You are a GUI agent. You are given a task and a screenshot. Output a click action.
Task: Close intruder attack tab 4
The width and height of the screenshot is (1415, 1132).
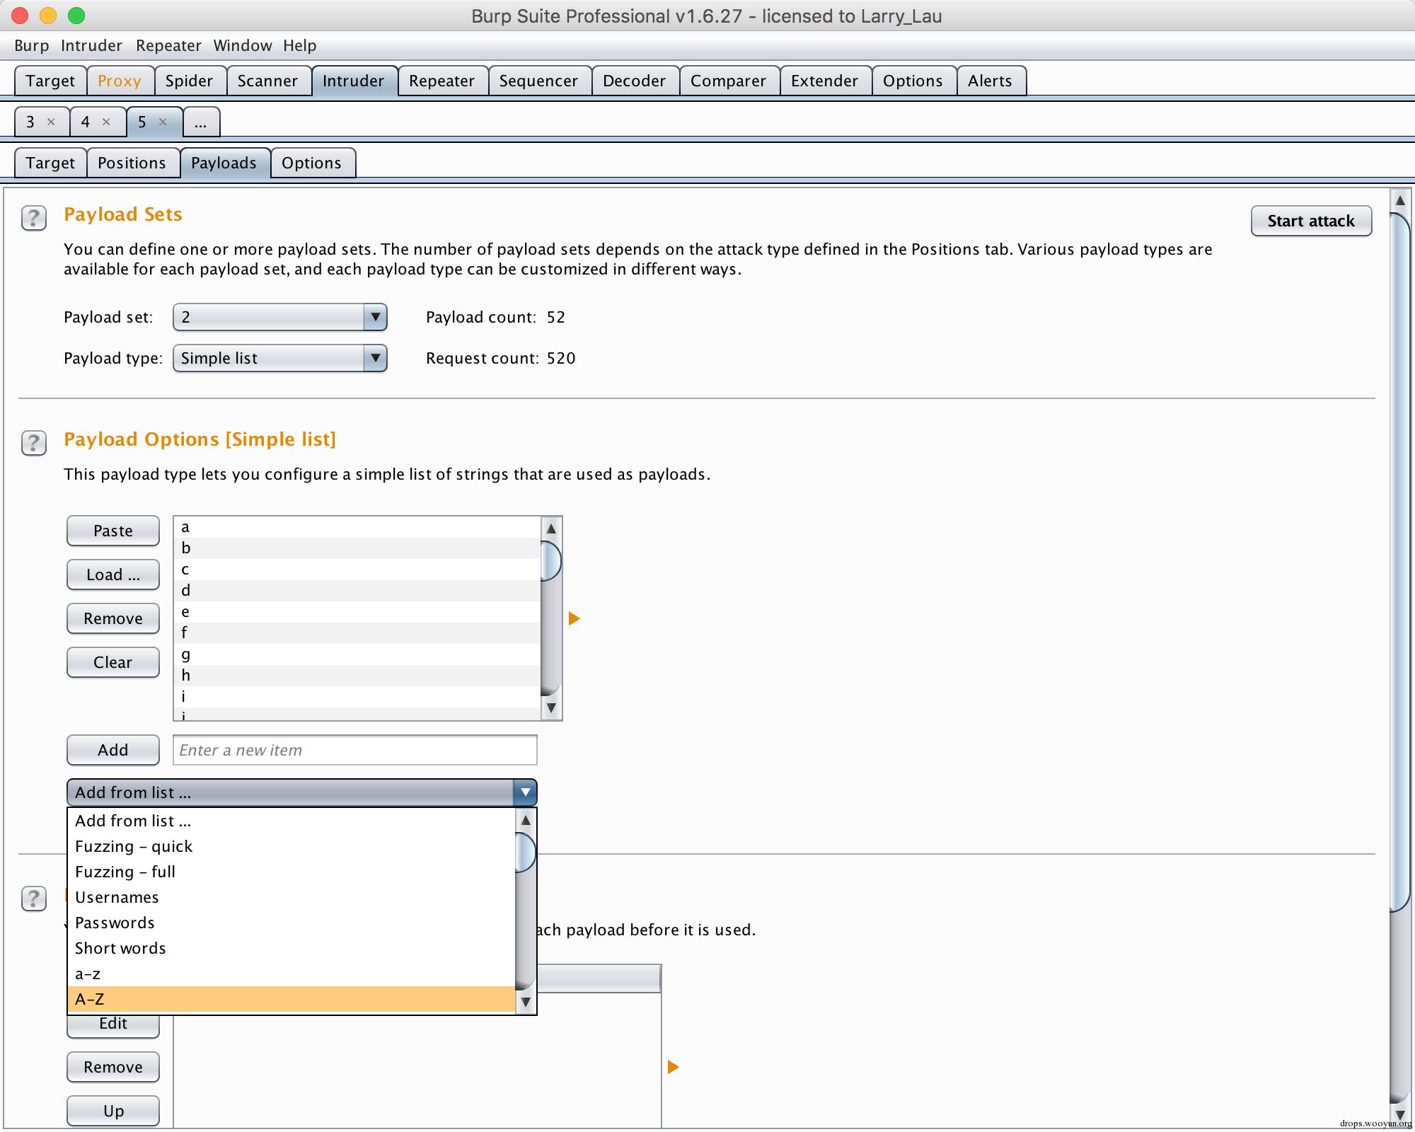pyautogui.click(x=106, y=122)
